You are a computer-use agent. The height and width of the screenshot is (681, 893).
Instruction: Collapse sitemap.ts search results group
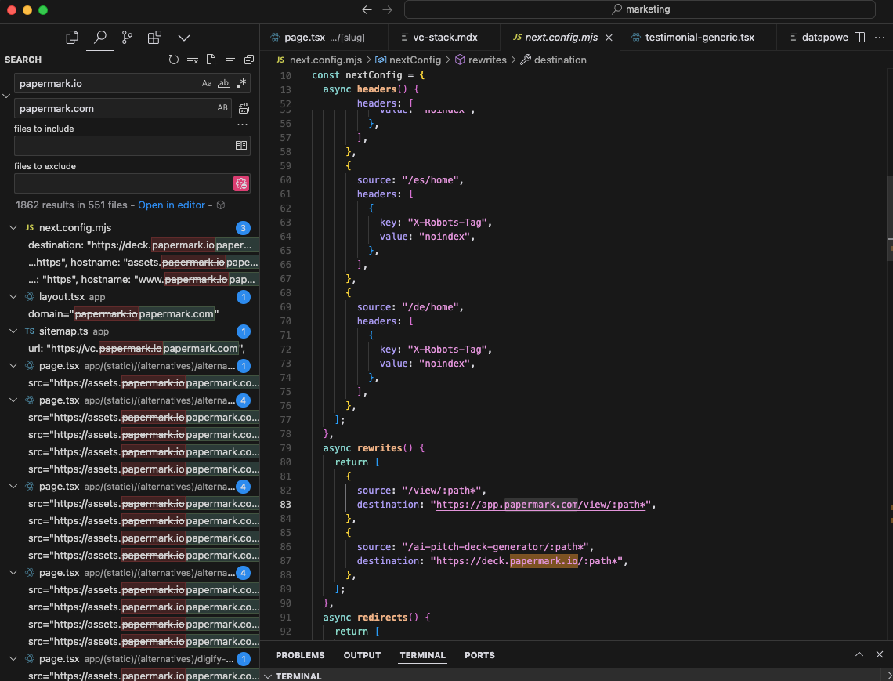coord(13,331)
